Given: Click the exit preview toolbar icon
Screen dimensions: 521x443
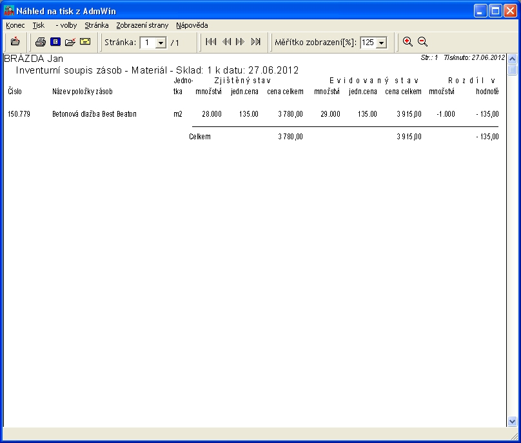Looking at the screenshot, I should [x=15, y=42].
